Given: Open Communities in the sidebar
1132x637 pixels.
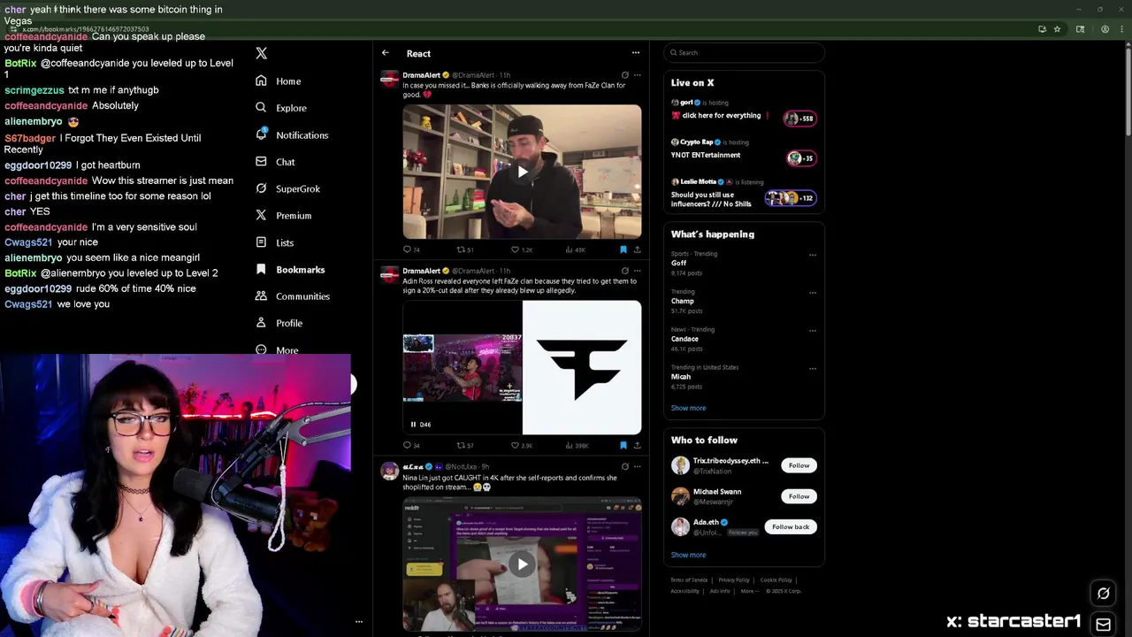Looking at the screenshot, I should tap(292, 296).
